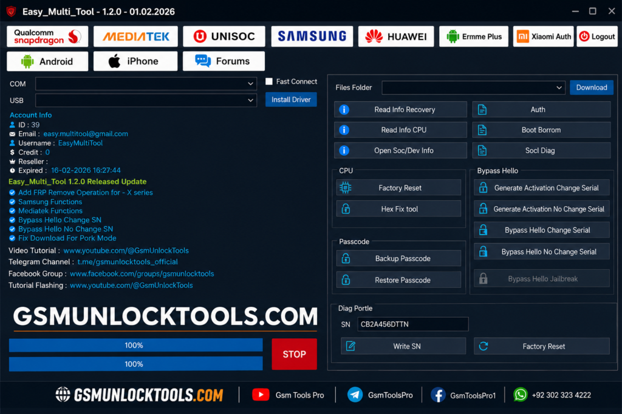Click the red STOP button

(x=295, y=354)
